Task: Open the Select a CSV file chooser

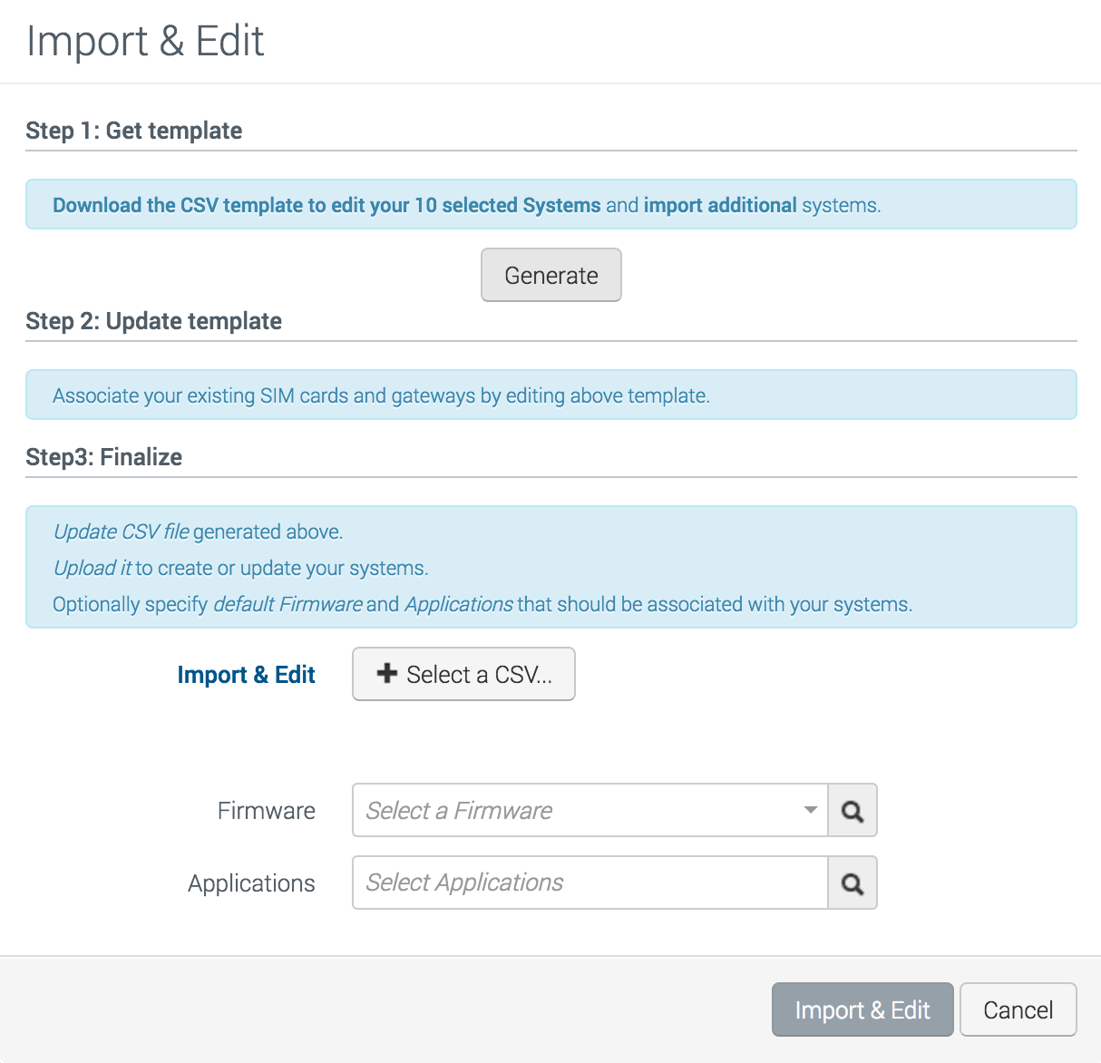Action: click(x=463, y=674)
